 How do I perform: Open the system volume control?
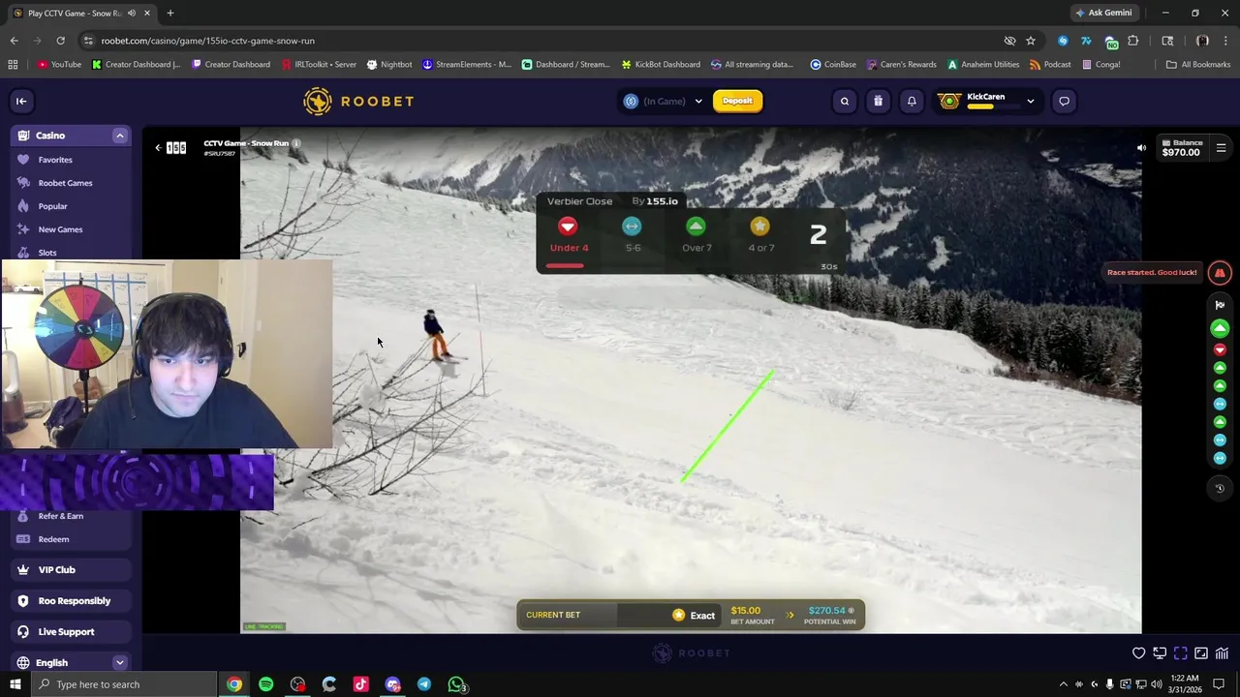pyautogui.click(x=1157, y=684)
